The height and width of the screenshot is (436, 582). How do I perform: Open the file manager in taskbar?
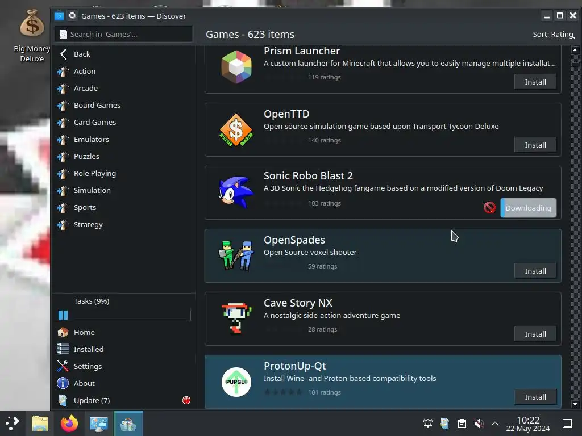click(x=40, y=424)
